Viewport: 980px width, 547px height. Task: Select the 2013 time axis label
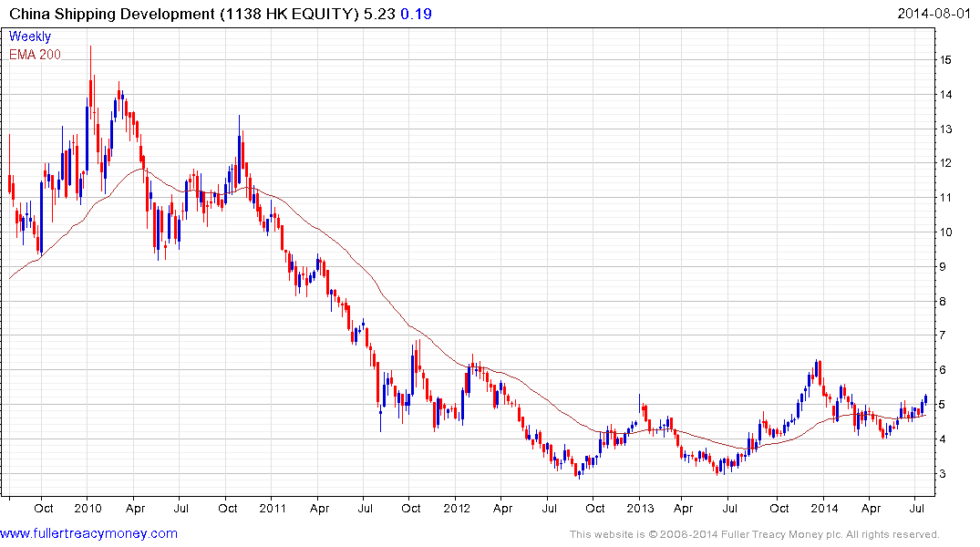[640, 508]
